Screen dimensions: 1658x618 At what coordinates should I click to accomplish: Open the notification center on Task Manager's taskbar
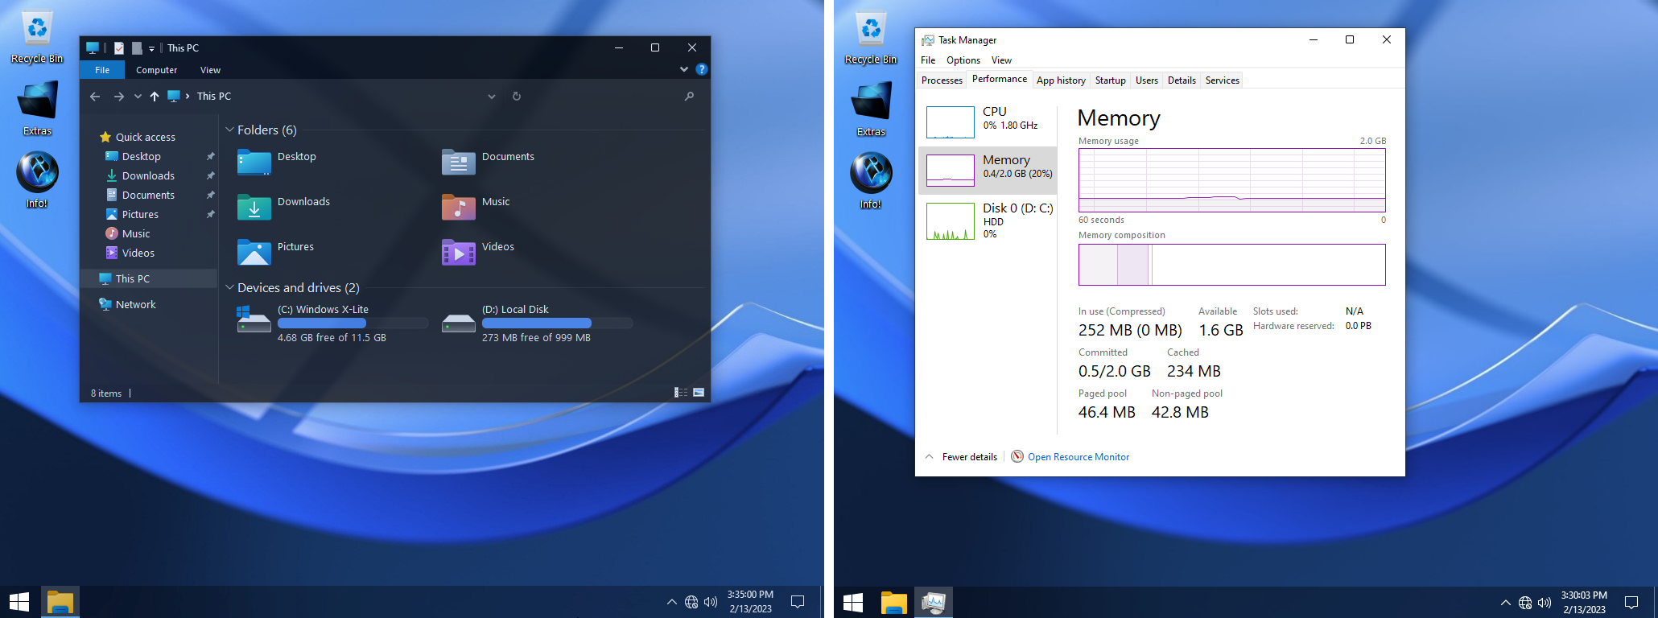[1631, 602]
